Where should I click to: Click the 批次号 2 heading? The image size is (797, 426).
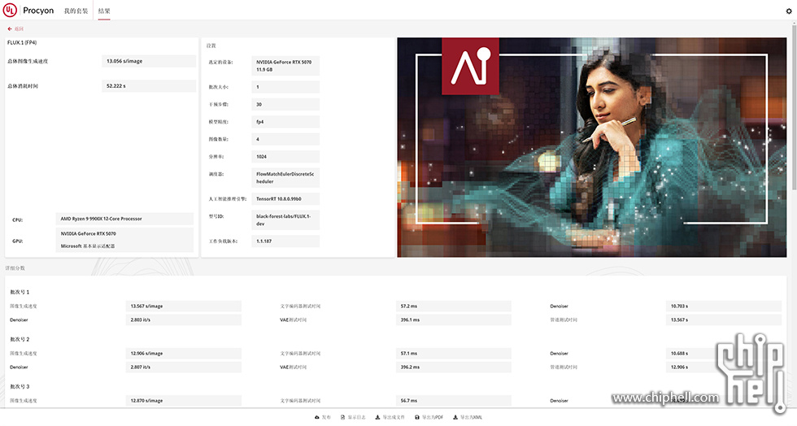pyautogui.click(x=20, y=339)
